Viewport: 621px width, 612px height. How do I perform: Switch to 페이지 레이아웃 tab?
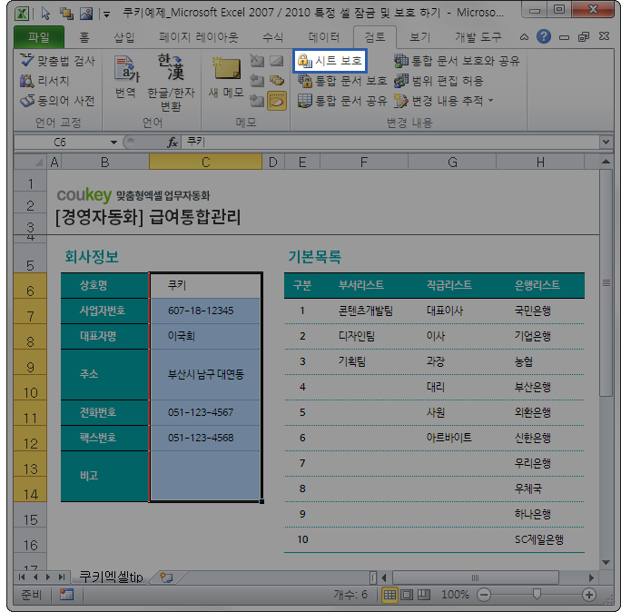click(199, 37)
